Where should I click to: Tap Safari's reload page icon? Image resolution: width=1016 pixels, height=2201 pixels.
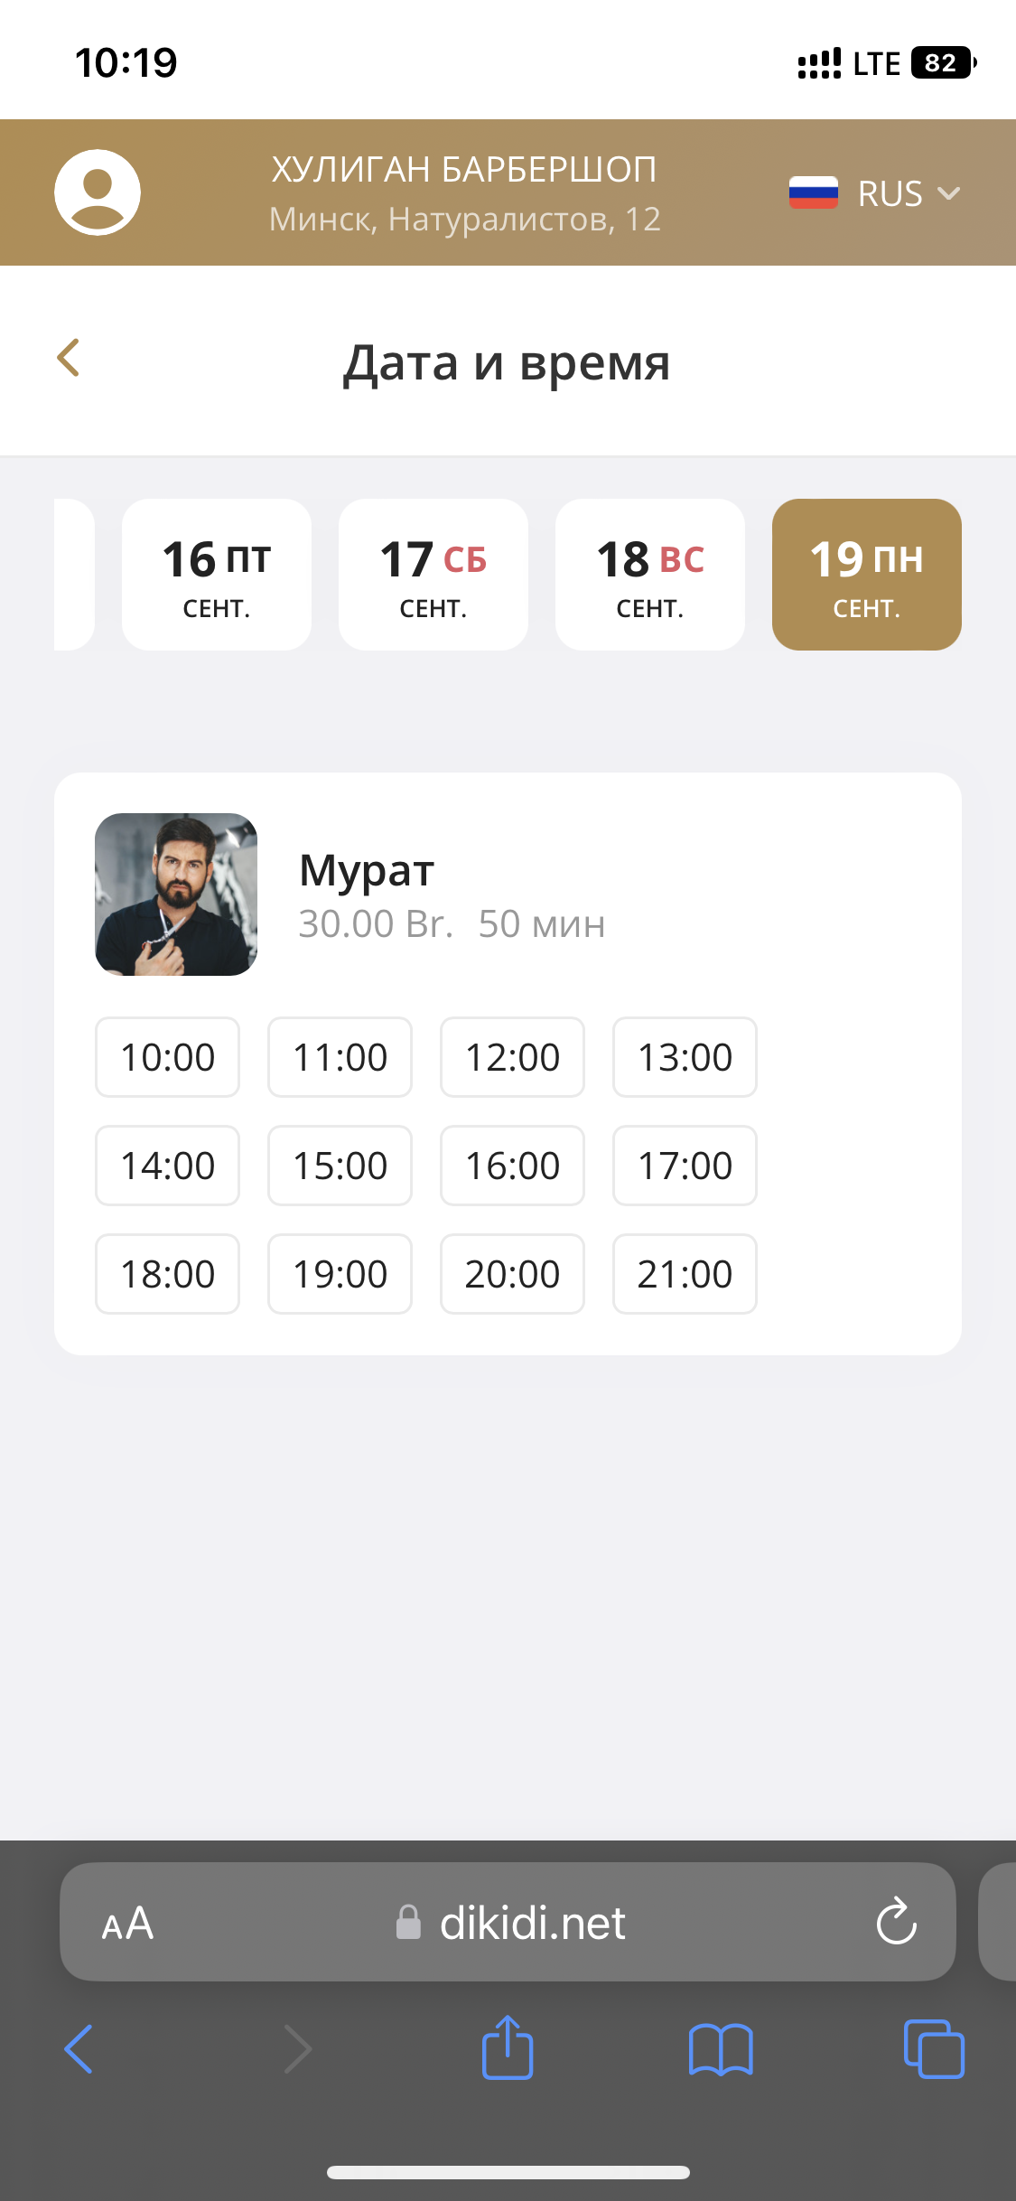point(896,1921)
